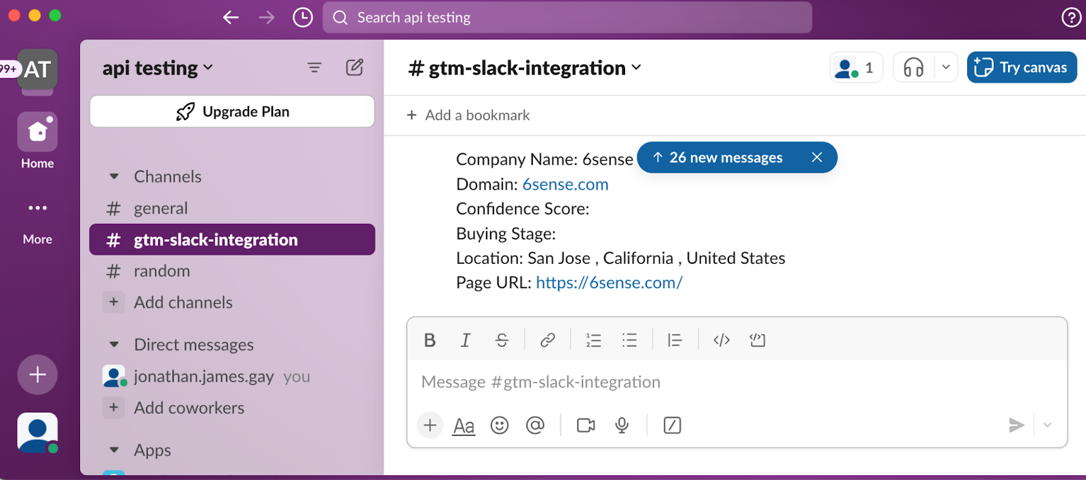Open the 6sense.com domain link
Viewport: 1086px width, 480px height.
pos(565,184)
